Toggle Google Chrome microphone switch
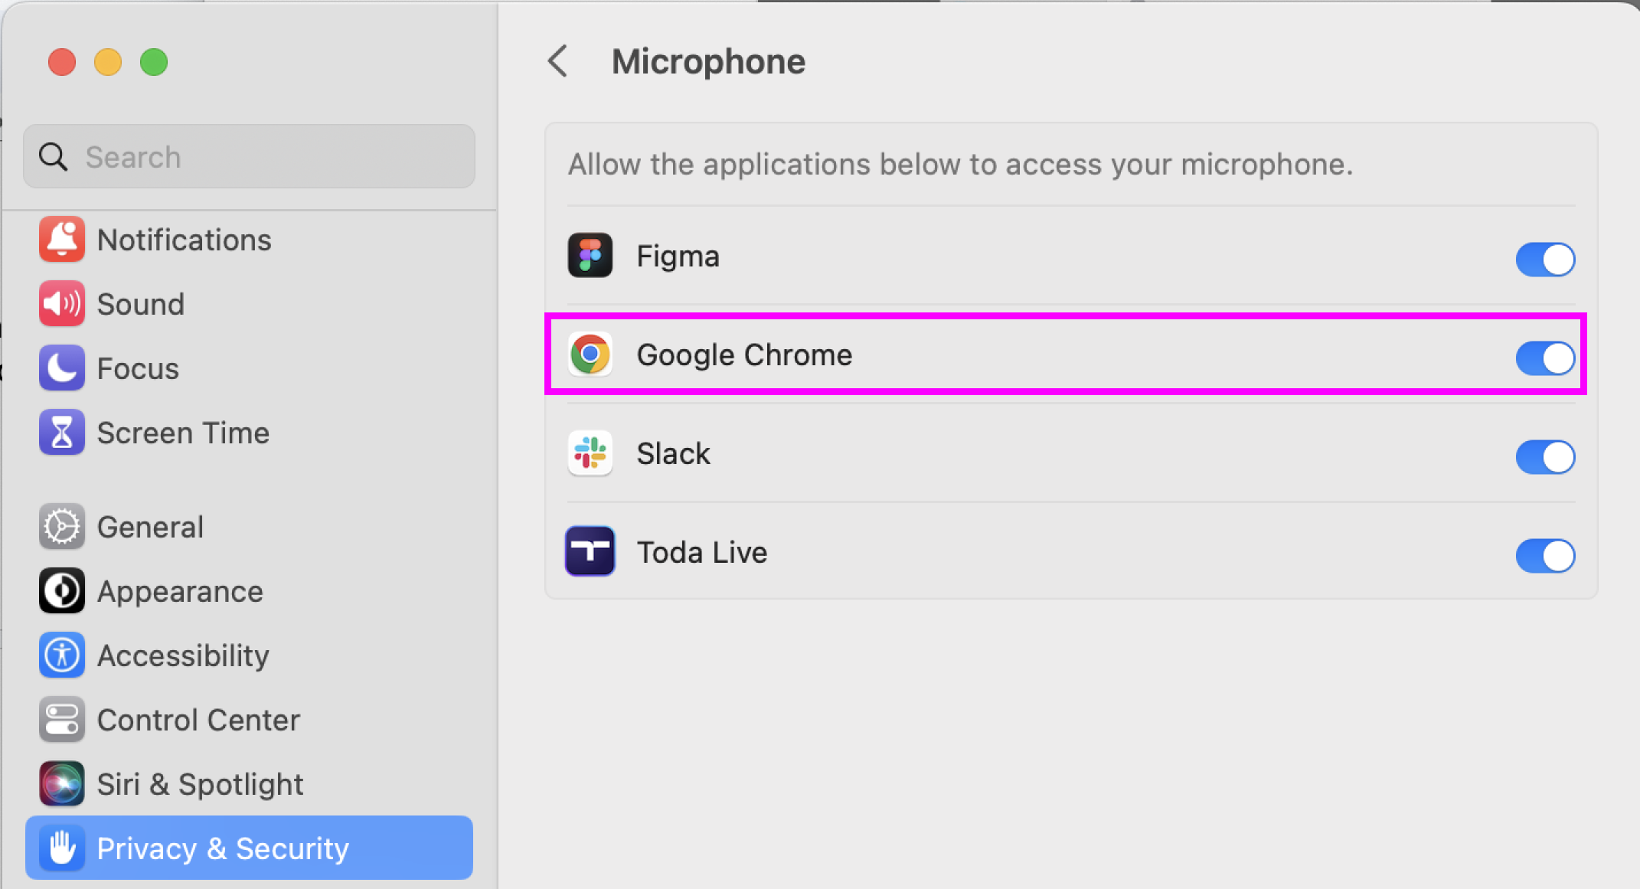The image size is (1640, 889). 1545,358
